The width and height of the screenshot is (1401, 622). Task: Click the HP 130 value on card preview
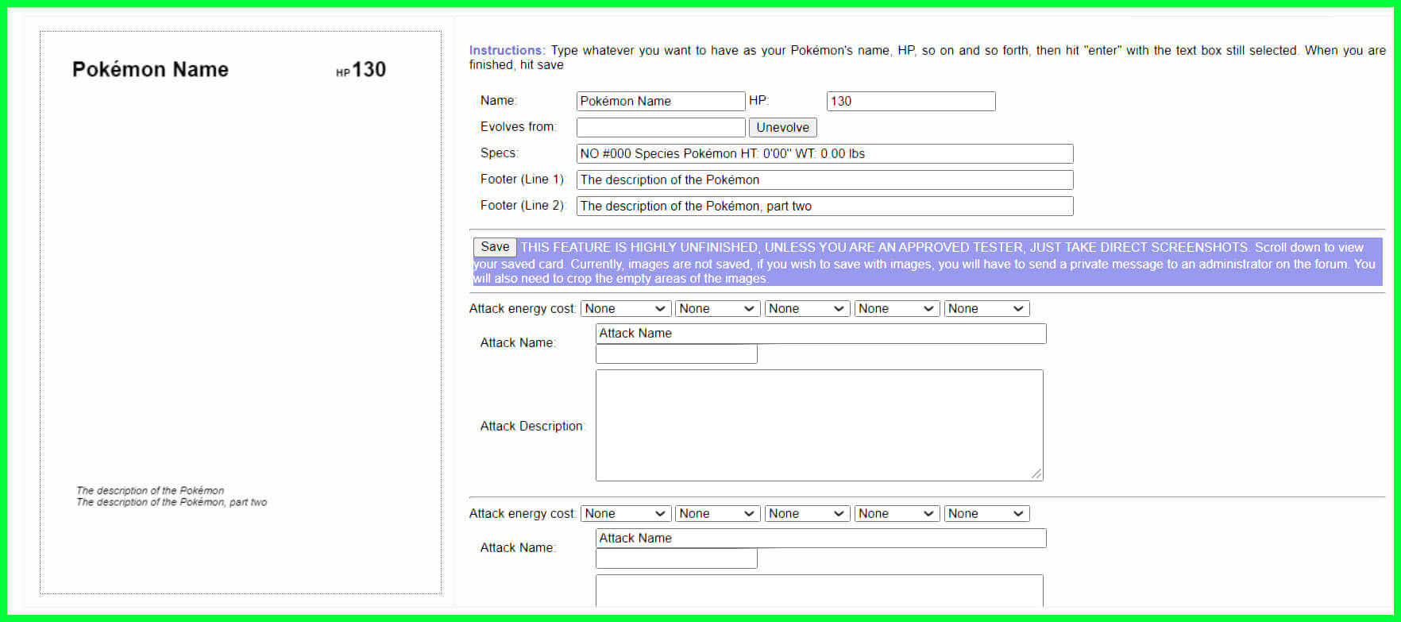point(361,70)
